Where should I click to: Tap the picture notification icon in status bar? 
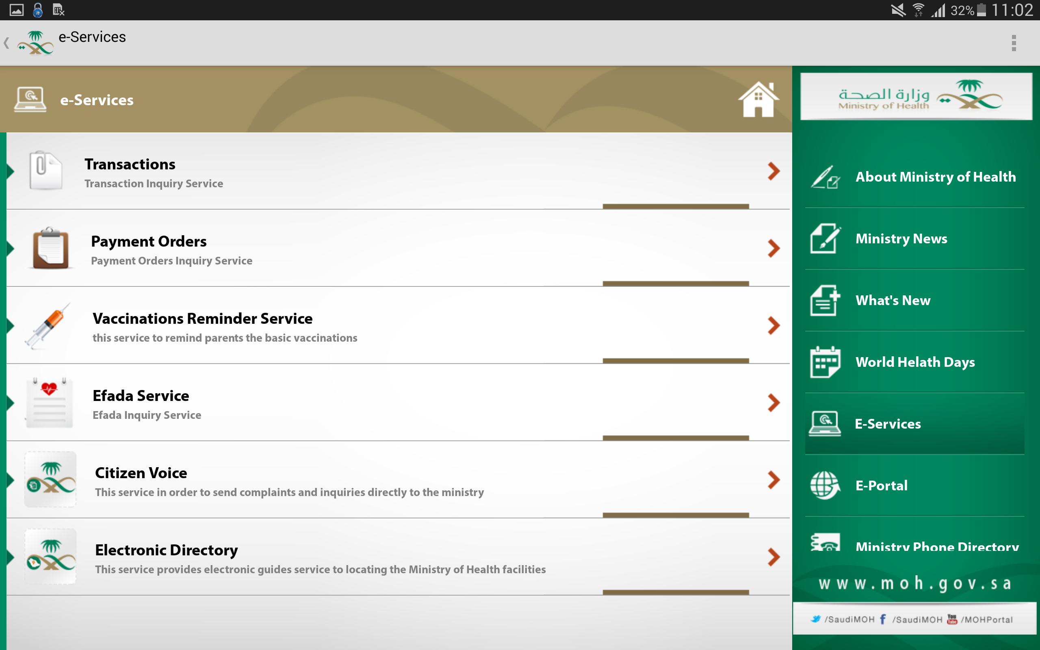(x=16, y=10)
